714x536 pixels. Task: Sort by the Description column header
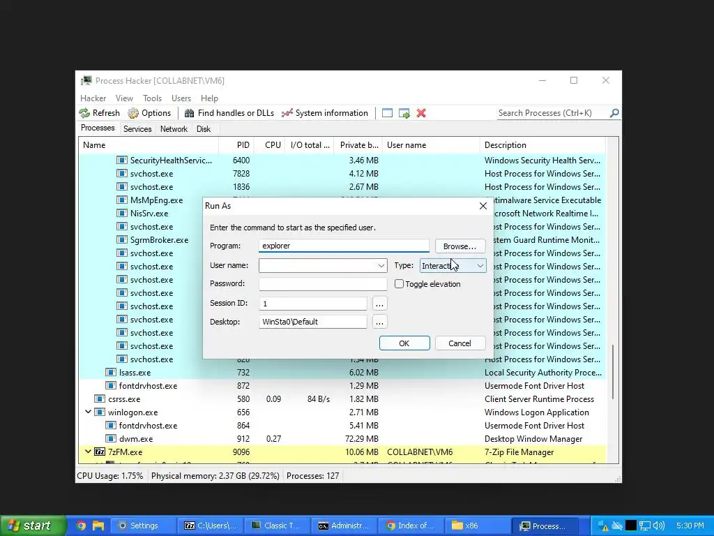pos(542,145)
